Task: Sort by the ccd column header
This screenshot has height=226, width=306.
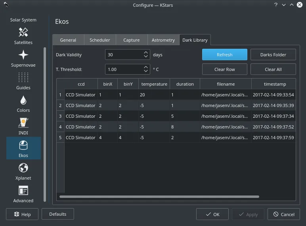Action: pyautogui.click(x=81, y=84)
